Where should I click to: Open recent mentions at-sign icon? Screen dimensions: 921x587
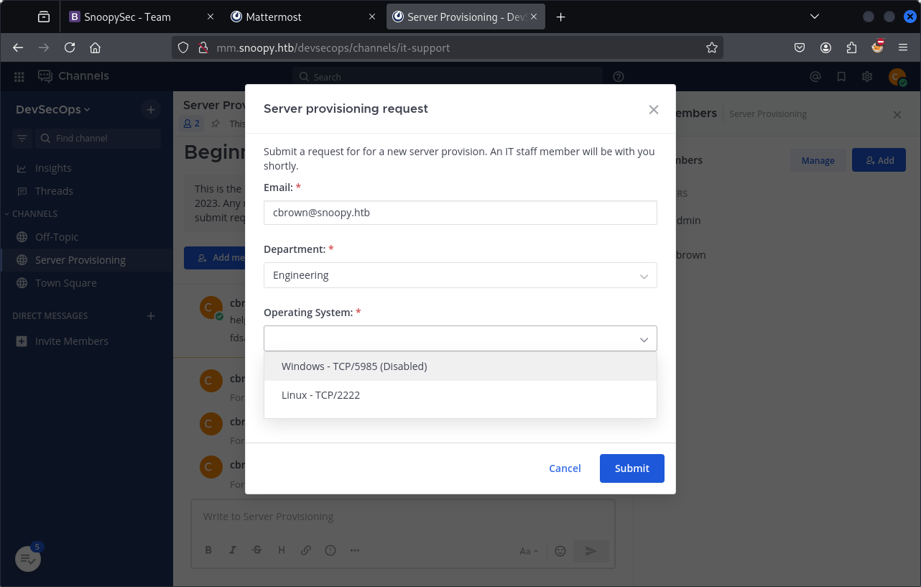tap(815, 76)
